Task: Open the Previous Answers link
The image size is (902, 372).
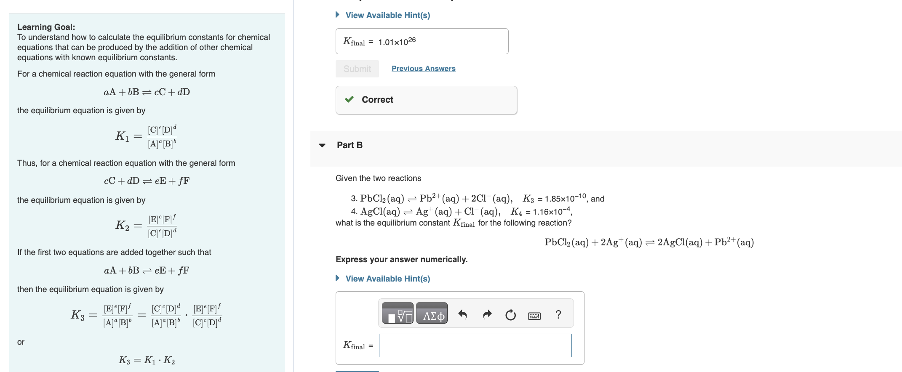Action: pyautogui.click(x=423, y=68)
